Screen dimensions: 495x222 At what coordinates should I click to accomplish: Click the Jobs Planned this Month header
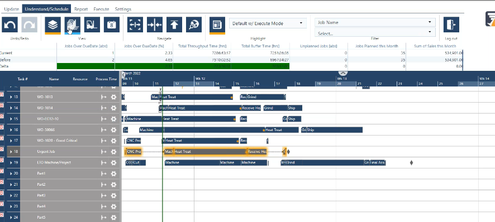(377, 46)
